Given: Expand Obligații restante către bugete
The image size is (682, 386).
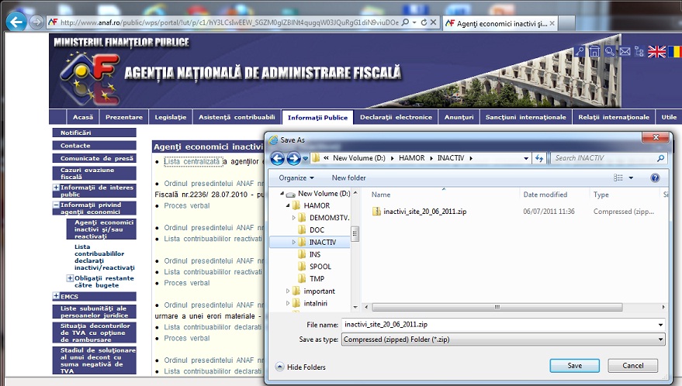Looking at the screenshot, I should [70, 278].
